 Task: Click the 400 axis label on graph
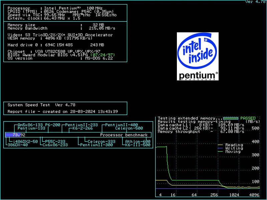[x=256, y=141]
